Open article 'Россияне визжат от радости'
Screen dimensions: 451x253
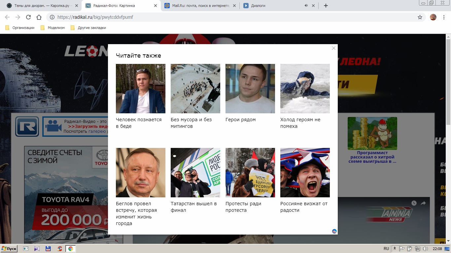(x=304, y=207)
